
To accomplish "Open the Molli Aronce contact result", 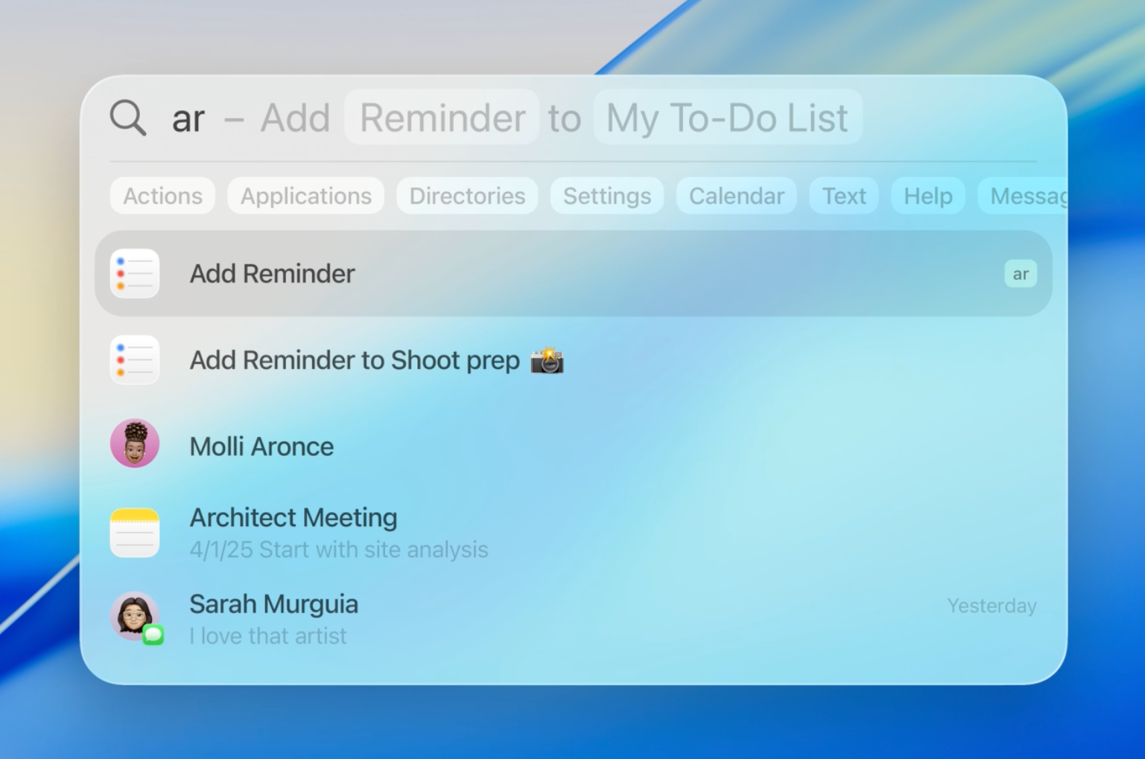I will (x=574, y=445).
